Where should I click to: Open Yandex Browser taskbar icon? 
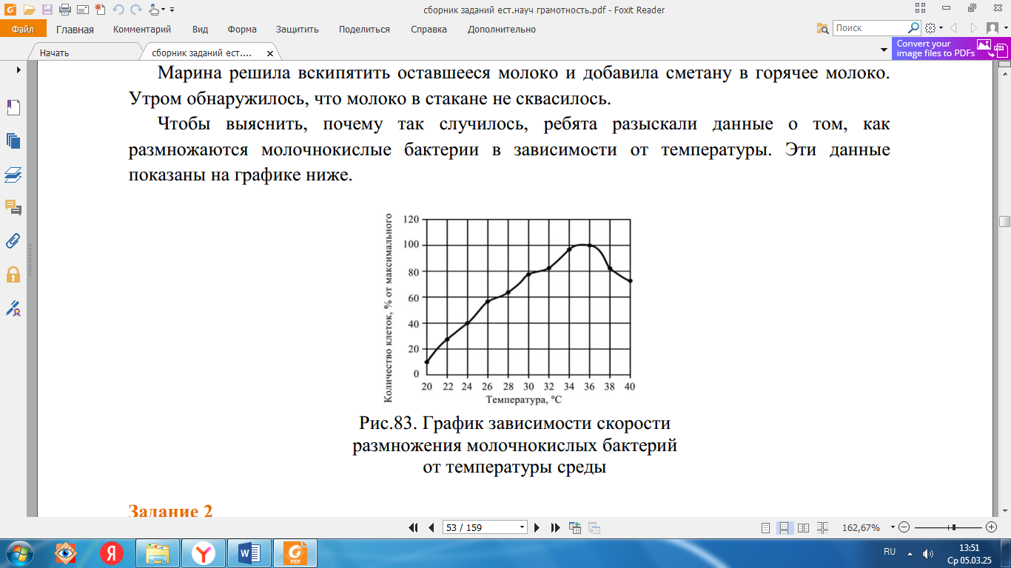click(204, 553)
